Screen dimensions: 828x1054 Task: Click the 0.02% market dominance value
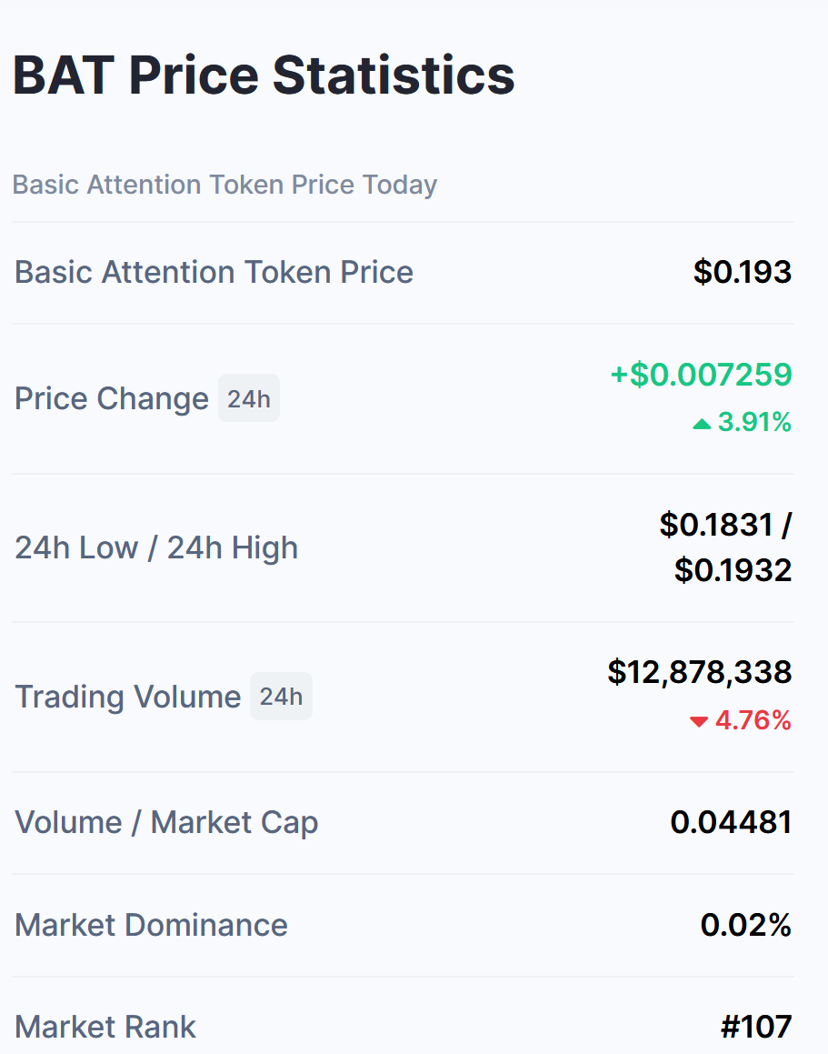tap(746, 925)
